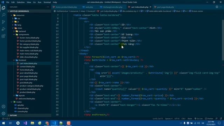224x126 pixels.
Task: Click the 'Spaces: 4' indentation setting
Action: (x=169, y=119)
